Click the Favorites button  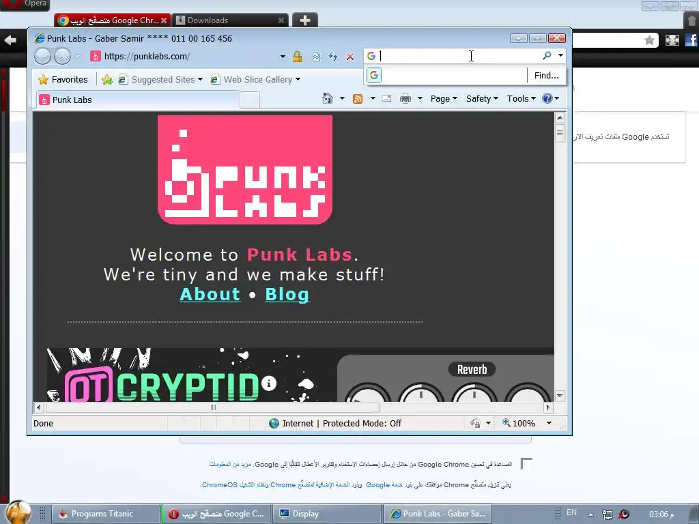[x=63, y=80]
